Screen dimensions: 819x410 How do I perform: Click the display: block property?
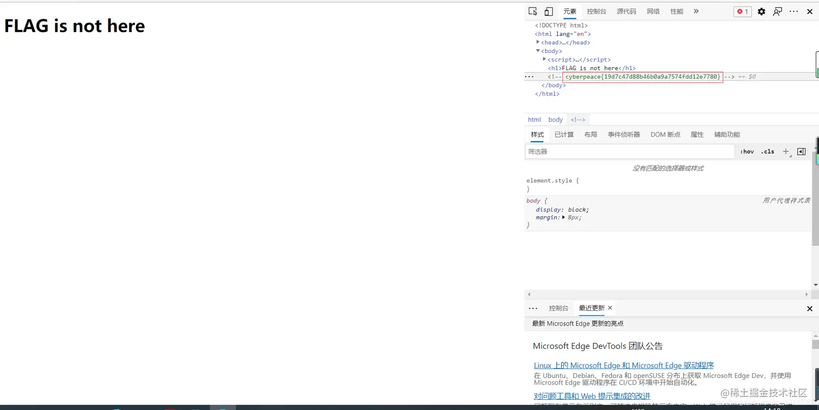pyautogui.click(x=562, y=210)
